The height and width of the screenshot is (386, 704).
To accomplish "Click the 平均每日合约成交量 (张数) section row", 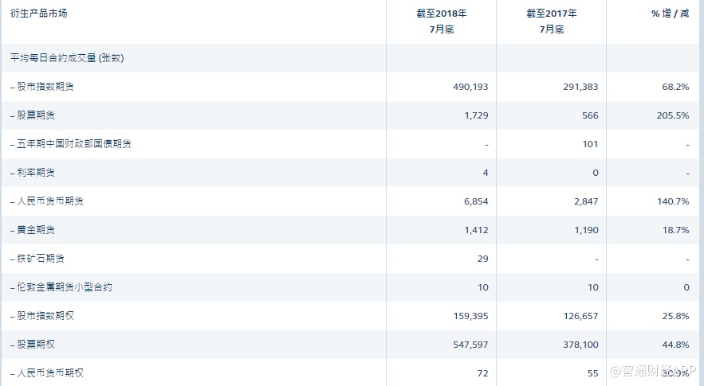I will pos(67,58).
